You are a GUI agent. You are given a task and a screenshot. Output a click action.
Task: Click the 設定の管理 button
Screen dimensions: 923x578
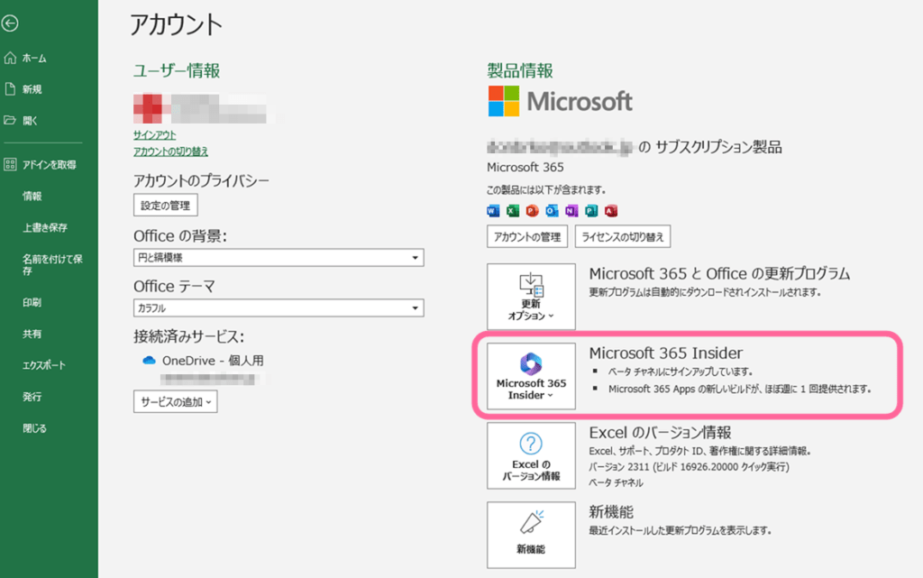click(x=166, y=206)
